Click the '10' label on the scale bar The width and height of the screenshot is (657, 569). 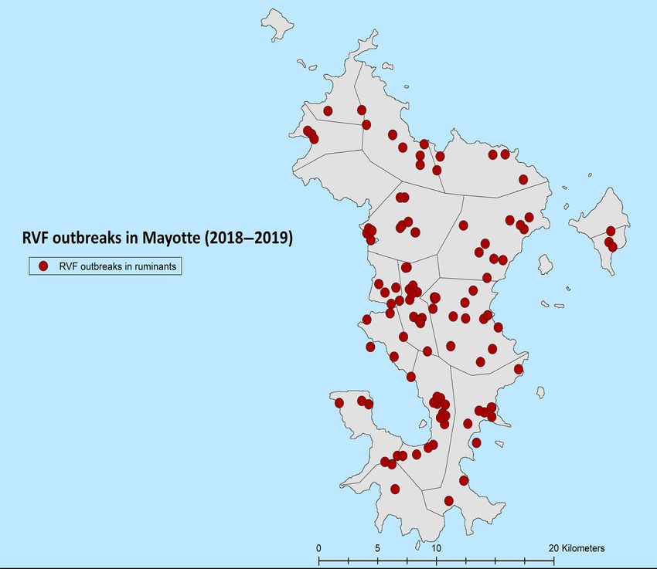pyautogui.click(x=436, y=548)
